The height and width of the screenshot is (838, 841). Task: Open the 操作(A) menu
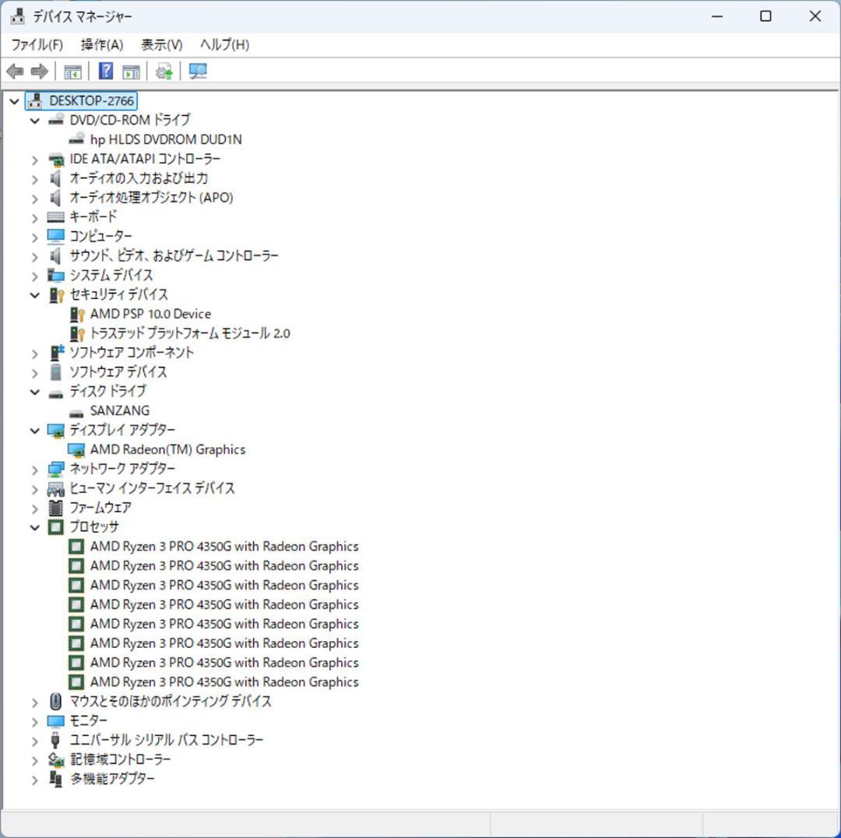101,44
